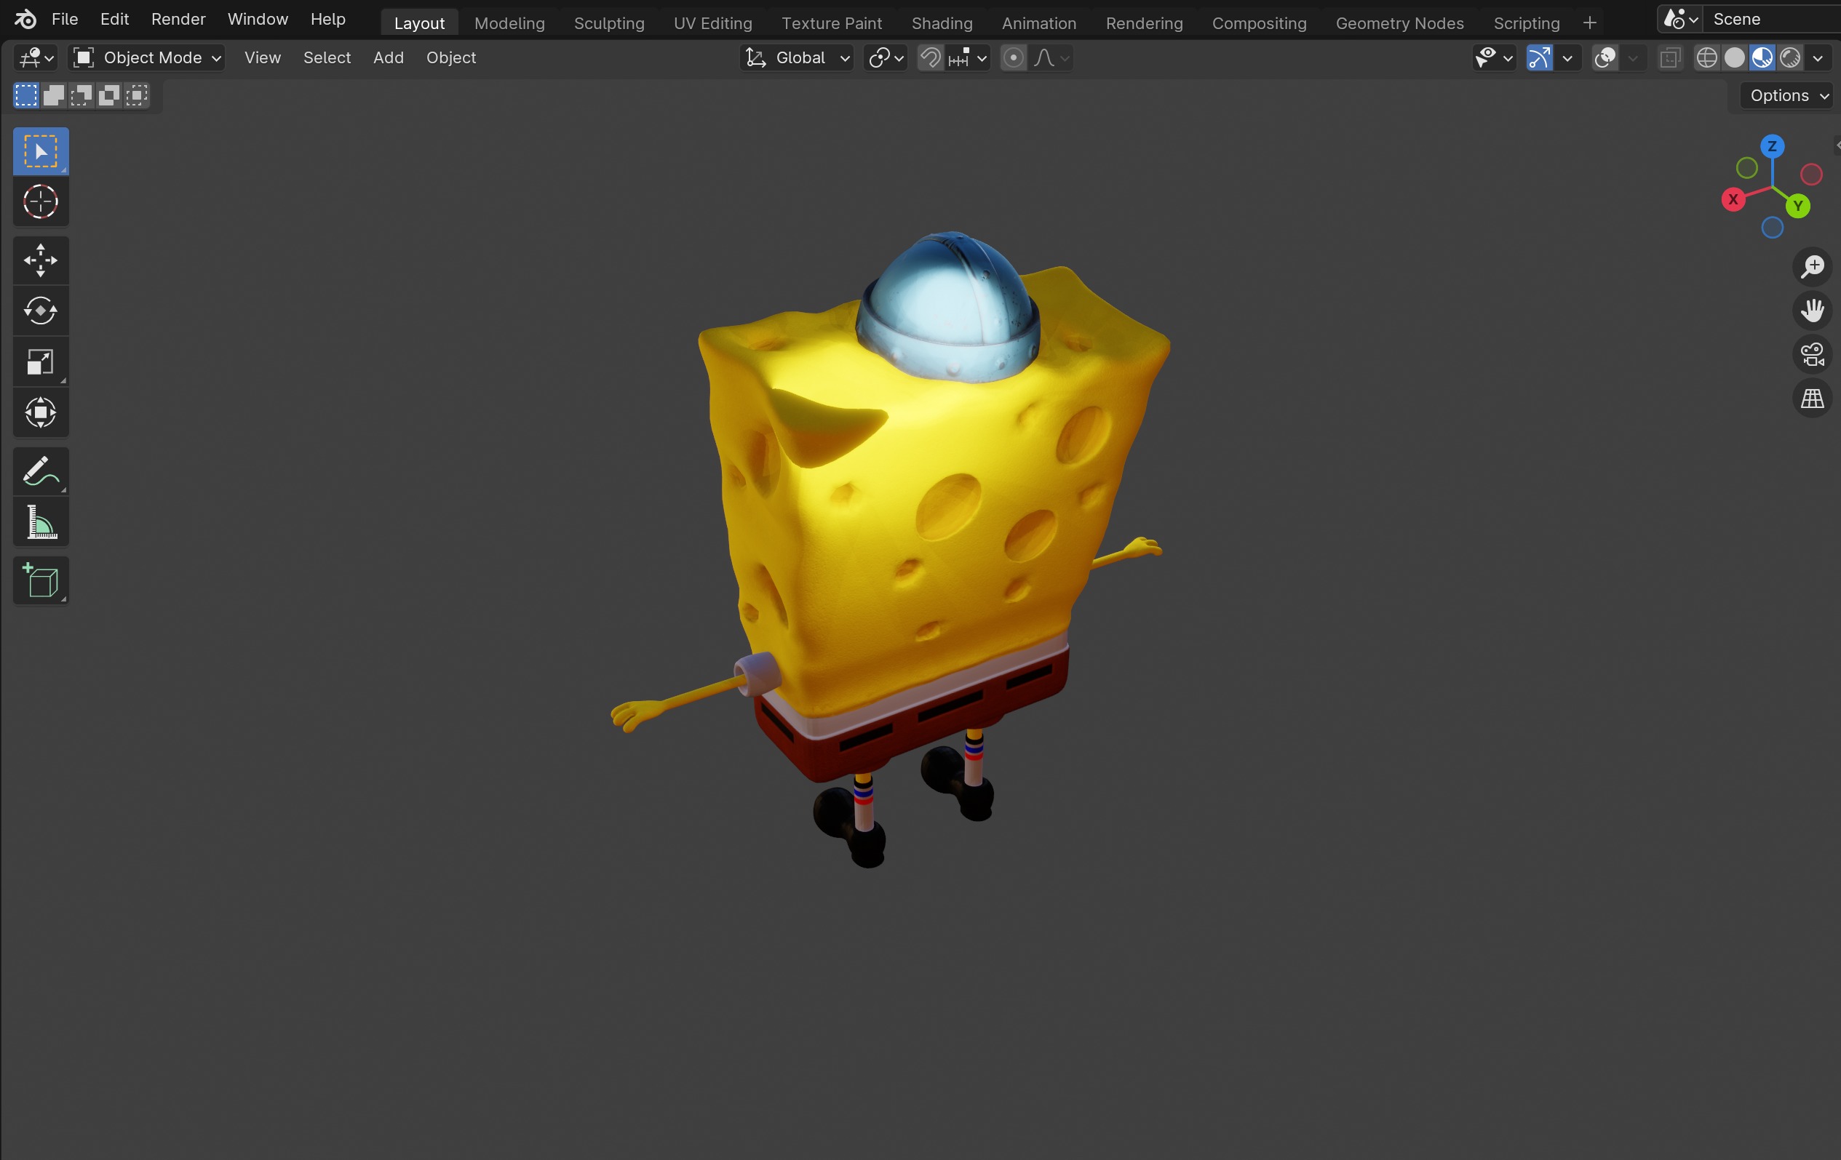This screenshot has height=1160, width=1841.
Task: Open Global transform orientation dropdown
Action: (796, 58)
